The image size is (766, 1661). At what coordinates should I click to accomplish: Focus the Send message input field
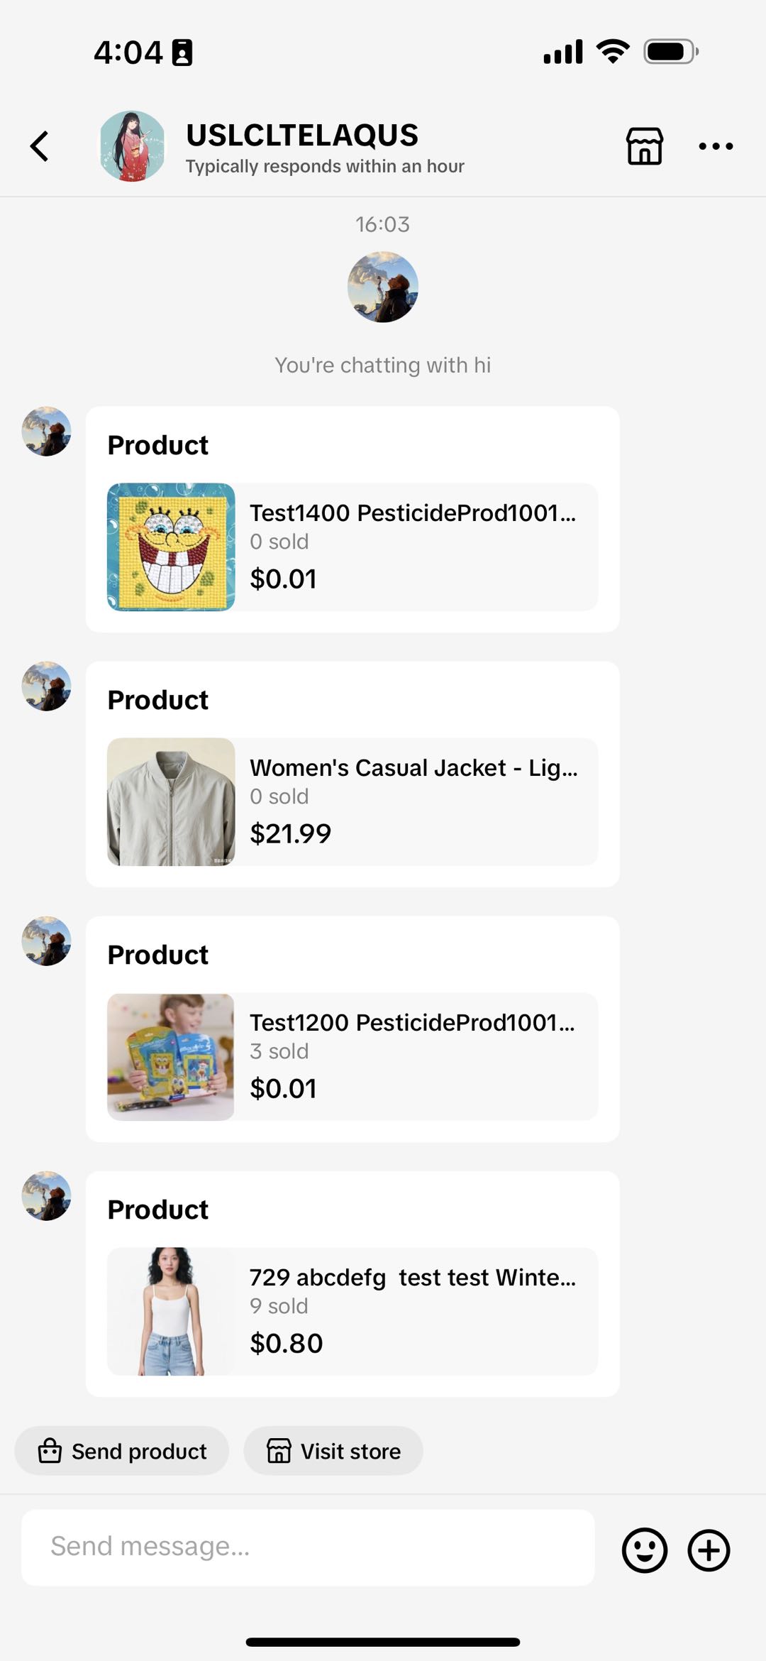tap(308, 1547)
